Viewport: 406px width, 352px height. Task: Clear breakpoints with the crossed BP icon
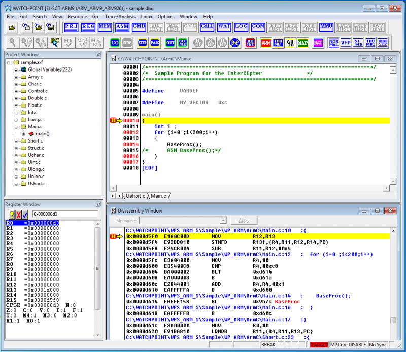coord(235,43)
